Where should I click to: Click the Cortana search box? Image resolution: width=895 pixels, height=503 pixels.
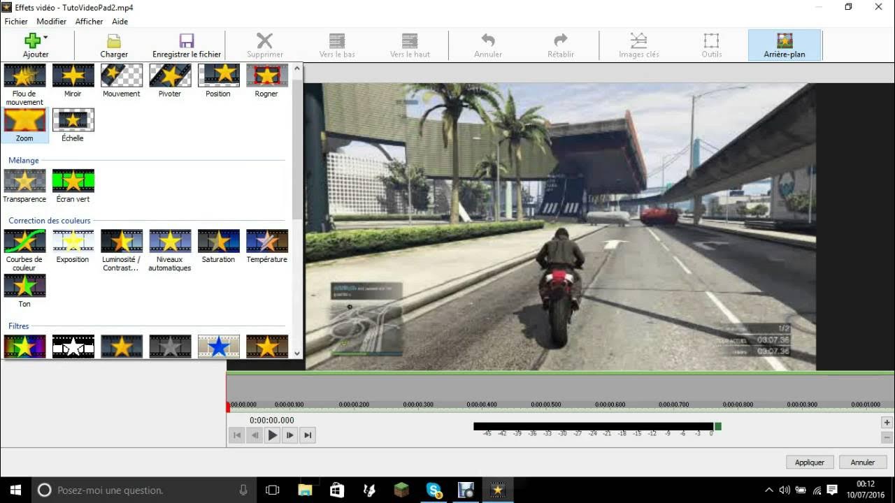pyautogui.click(x=143, y=490)
